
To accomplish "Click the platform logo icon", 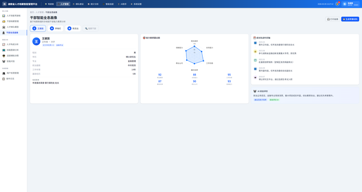I will click(x=5, y=4).
